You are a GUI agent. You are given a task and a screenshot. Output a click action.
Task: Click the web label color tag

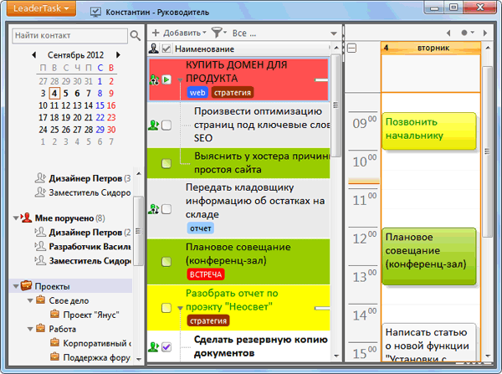click(x=197, y=93)
